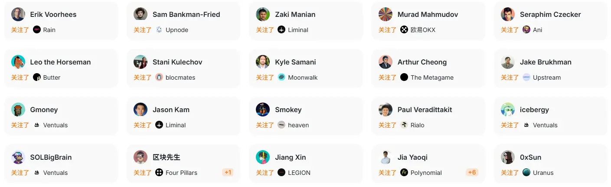Click the Four Pillars logo icon
The image size is (611, 187).
159,173
